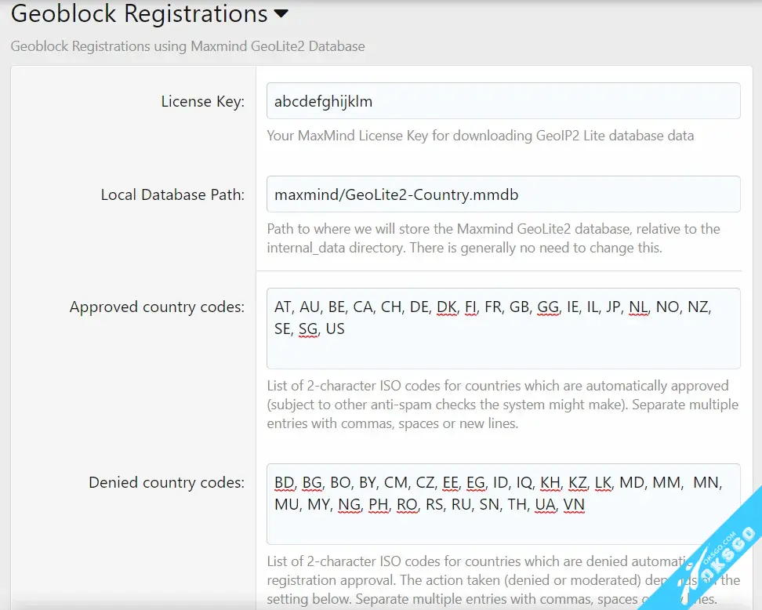Click the BD code in denied list
The width and height of the screenshot is (762, 610).
pos(285,482)
